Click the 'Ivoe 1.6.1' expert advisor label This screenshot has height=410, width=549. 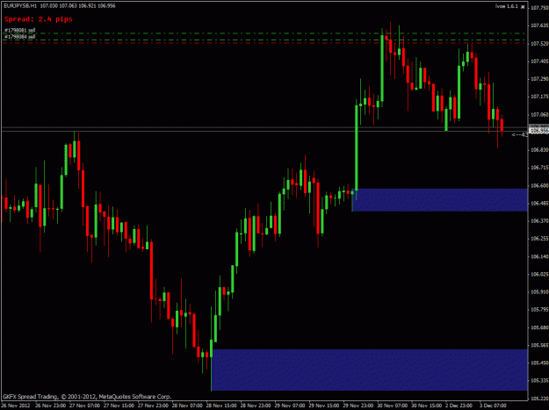pos(506,6)
